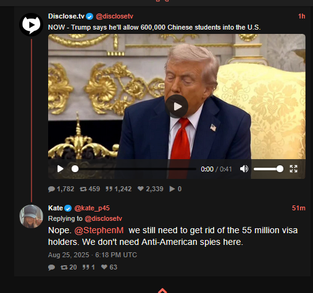The height and width of the screenshot is (293, 313).
Task: Click the Disclose.tv display name
Action: tap(66, 16)
